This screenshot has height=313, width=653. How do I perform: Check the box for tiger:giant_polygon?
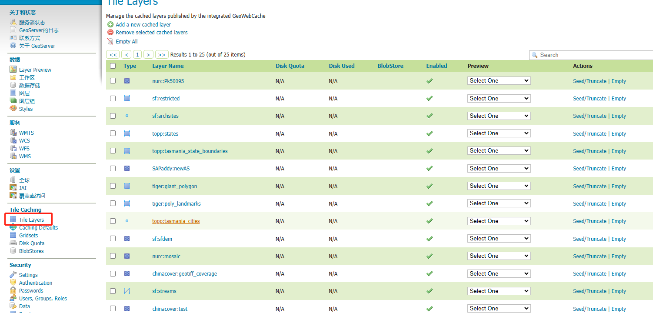coord(113,186)
